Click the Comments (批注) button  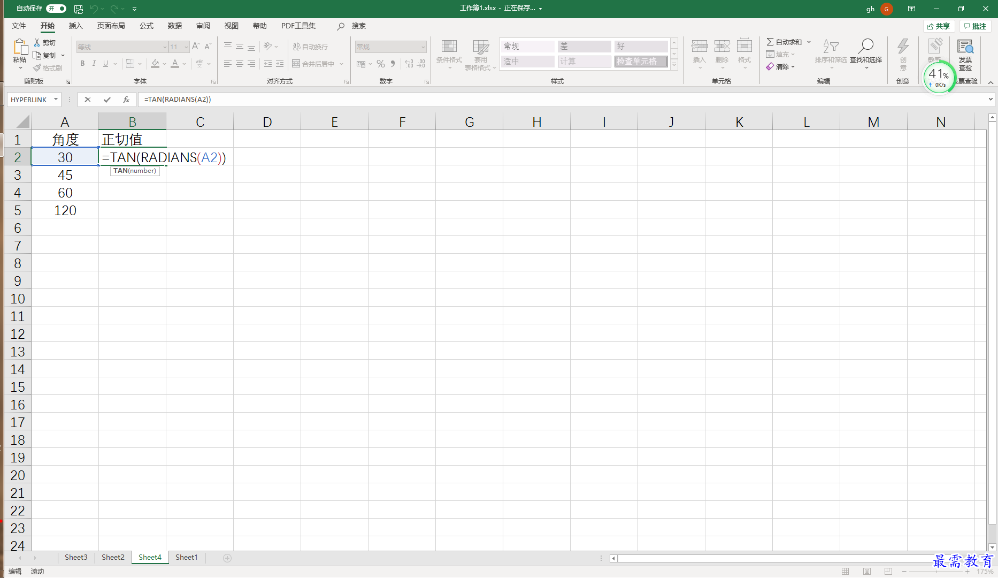(975, 26)
